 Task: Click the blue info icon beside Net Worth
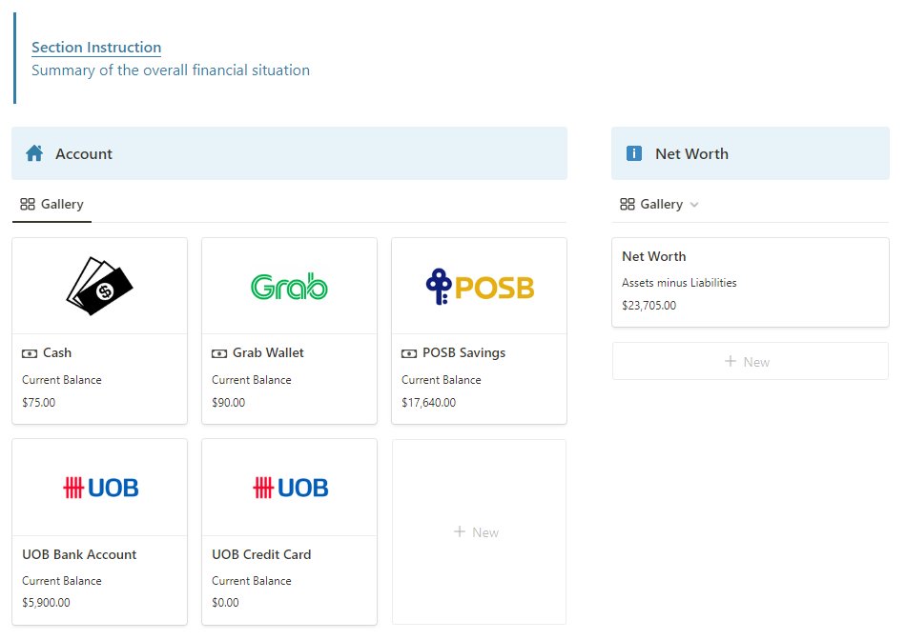(634, 153)
